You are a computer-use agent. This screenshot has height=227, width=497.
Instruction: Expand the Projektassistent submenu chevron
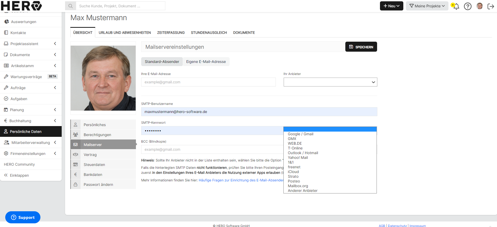point(55,44)
